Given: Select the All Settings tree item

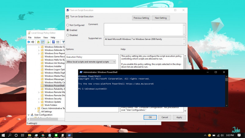Looking at the screenshot, I should coord(45,112).
